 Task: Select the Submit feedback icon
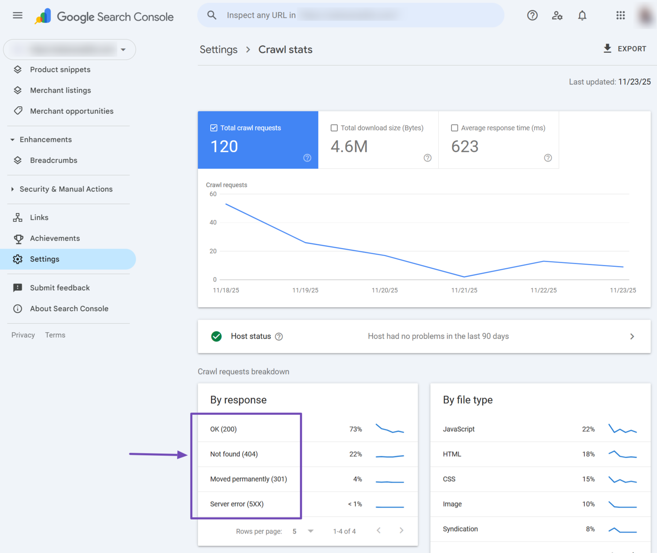(x=17, y=288)
